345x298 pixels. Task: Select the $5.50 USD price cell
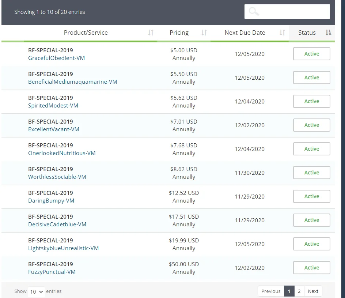click(184, 78)
